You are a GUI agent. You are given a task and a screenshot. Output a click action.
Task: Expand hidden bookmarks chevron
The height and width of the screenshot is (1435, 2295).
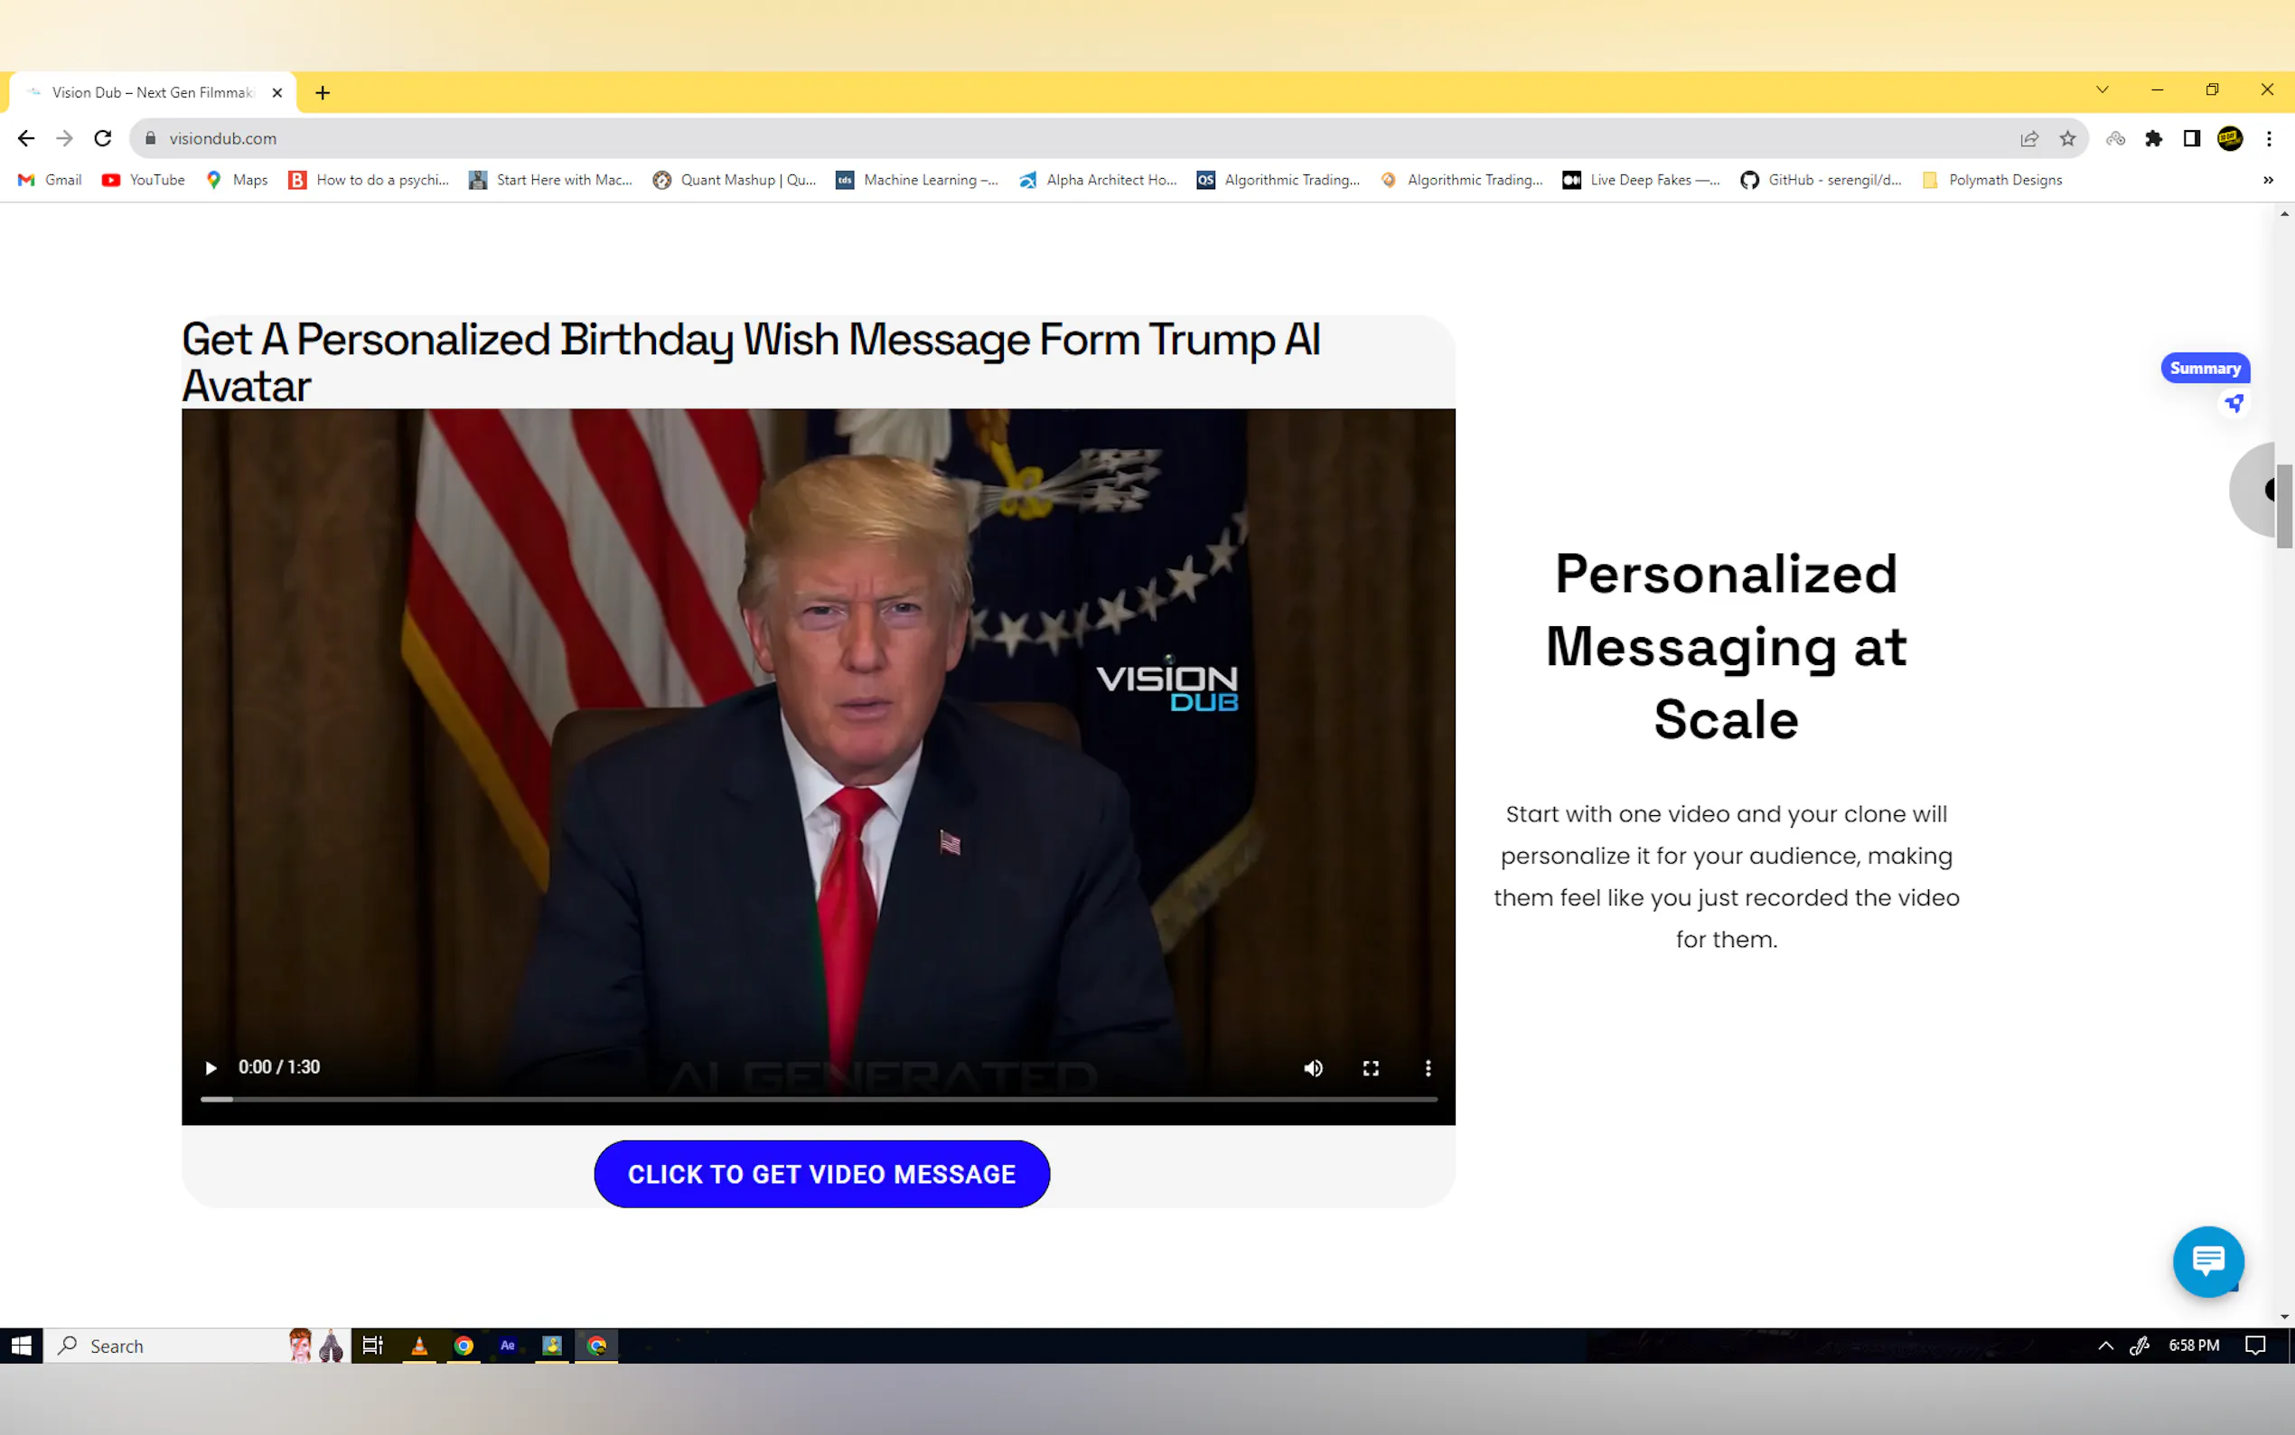2269,181
